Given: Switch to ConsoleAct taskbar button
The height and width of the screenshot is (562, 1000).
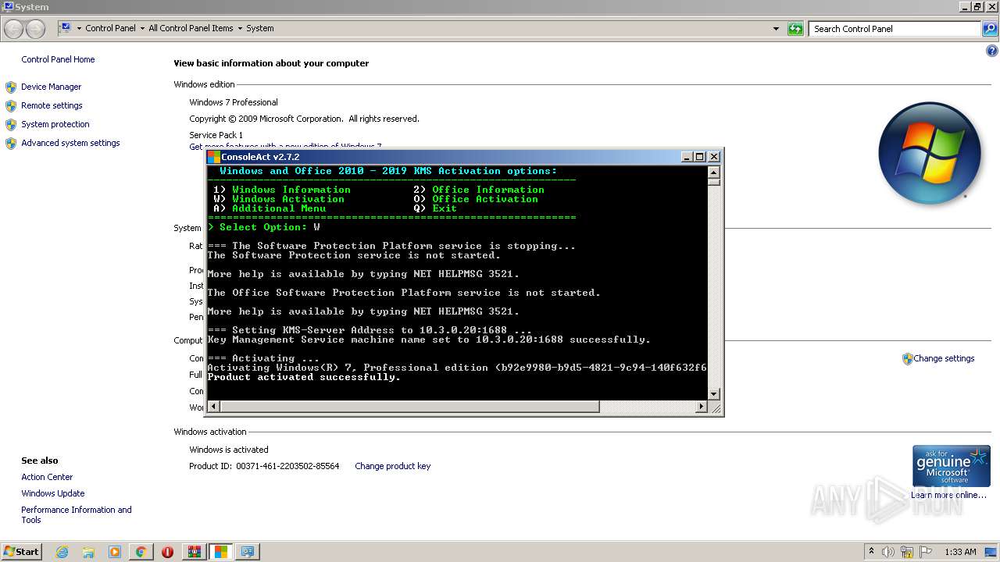Looking at the screenshot, I should [221, 552].
